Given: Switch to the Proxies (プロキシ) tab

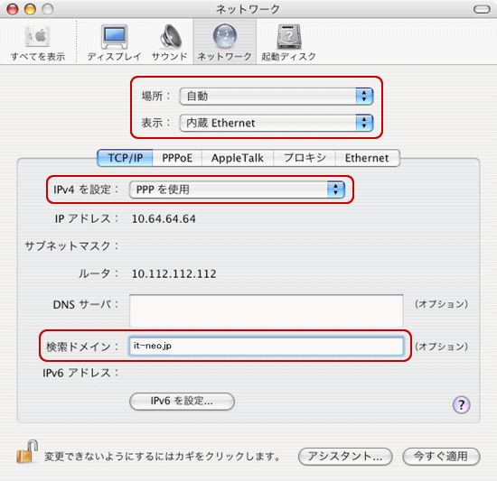Looking at the screenshot, I should tap(305, 158).
